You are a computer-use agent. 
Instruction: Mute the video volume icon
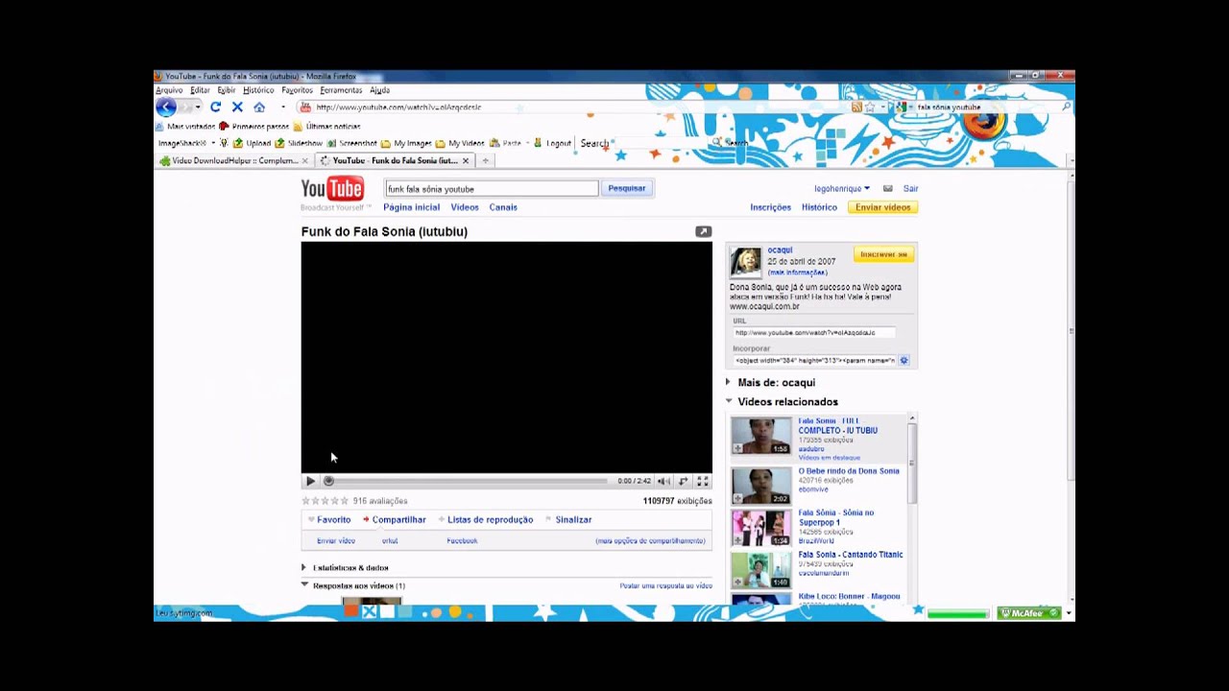tap(663, 482)
